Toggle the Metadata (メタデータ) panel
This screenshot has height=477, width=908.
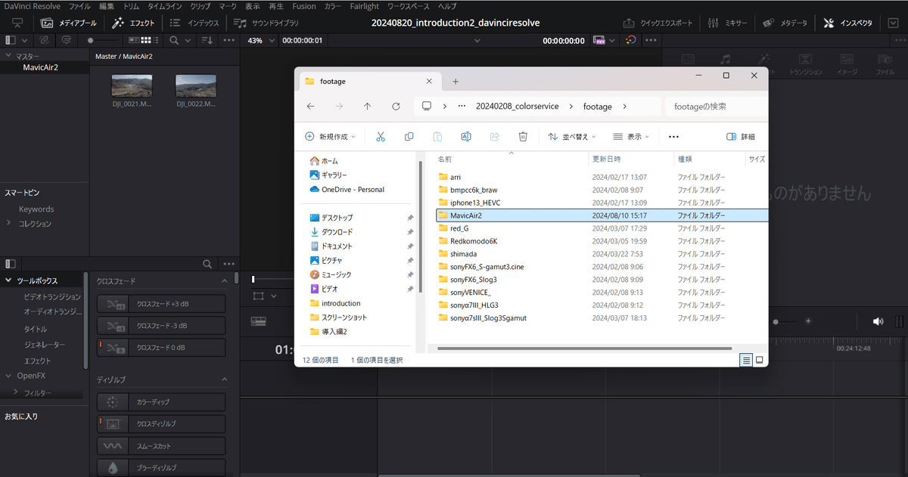pyautogui.click(x=783, y=23)
